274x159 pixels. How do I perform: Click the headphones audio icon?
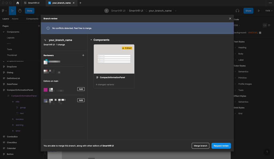coord(237,11)
